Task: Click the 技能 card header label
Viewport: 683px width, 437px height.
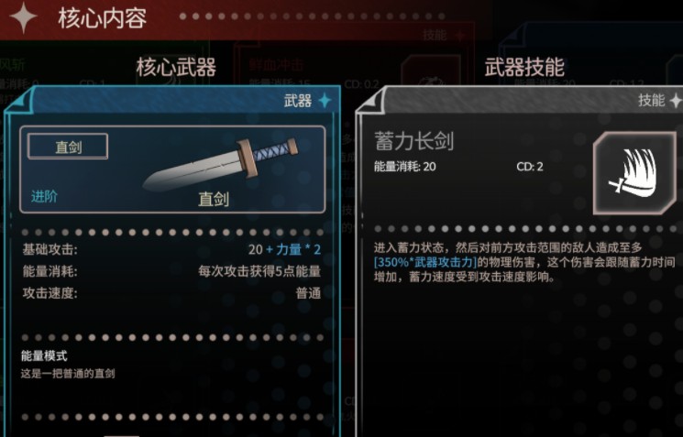Action: point(652,100)
